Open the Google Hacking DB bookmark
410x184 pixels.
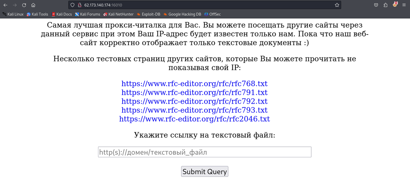(x=182, y=14)
